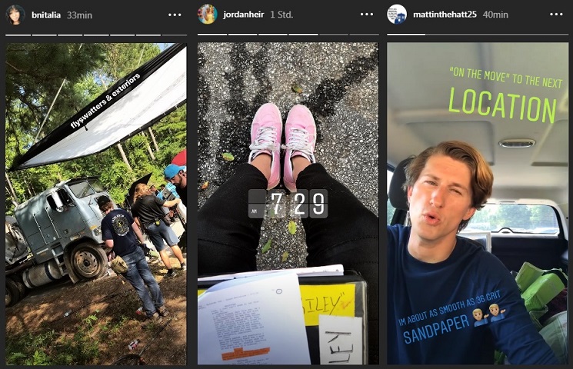Open mattinthehatt25's profile avatar
Viewport: 573px width, 369px height.
pyautogui.click(x=397, y=15)
